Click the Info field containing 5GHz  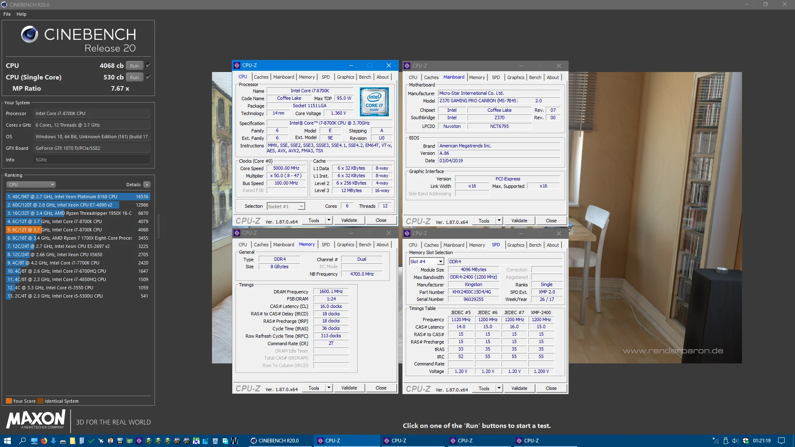(92, 160)
